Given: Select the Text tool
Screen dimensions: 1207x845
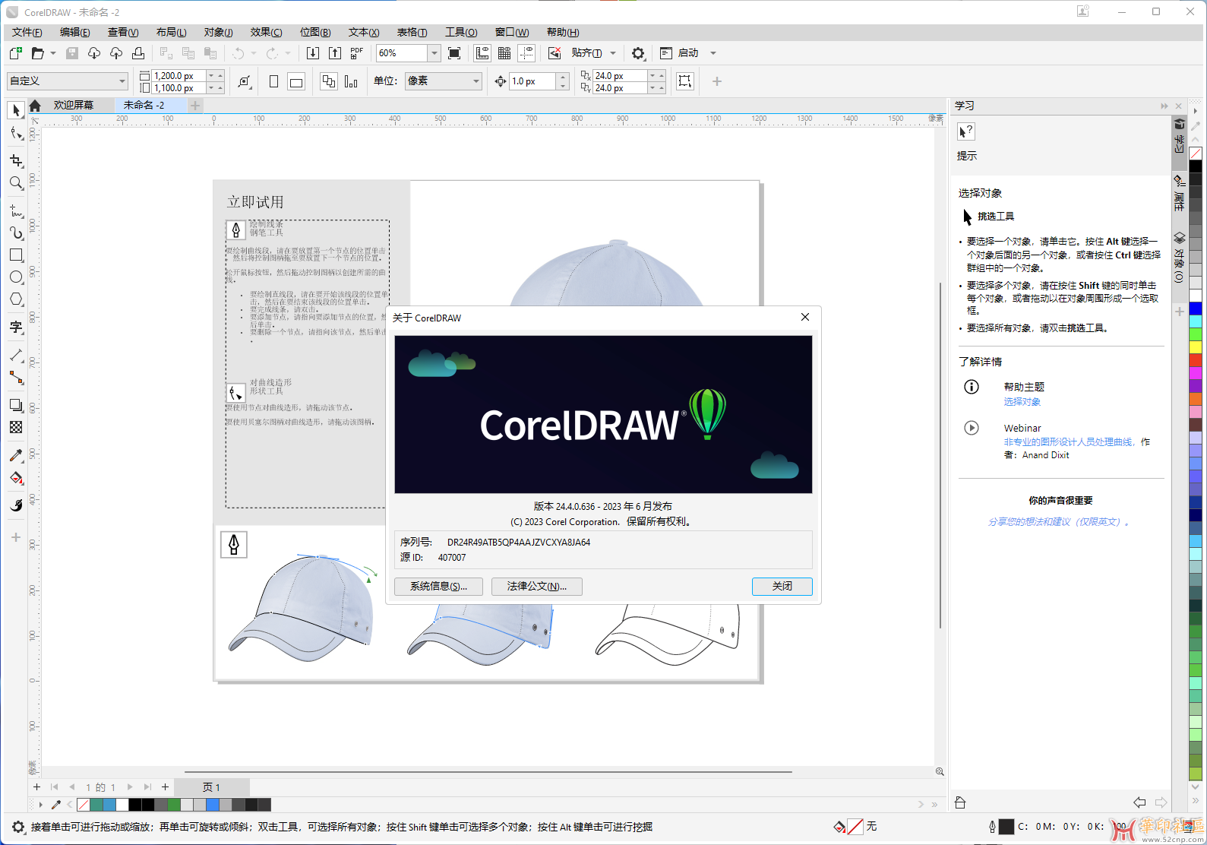Looking at the screenshot, I should click(16, 328).
